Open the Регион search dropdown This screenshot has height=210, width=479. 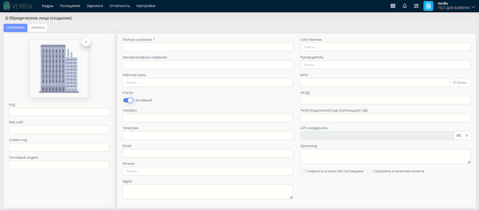[x=207, y=171]
